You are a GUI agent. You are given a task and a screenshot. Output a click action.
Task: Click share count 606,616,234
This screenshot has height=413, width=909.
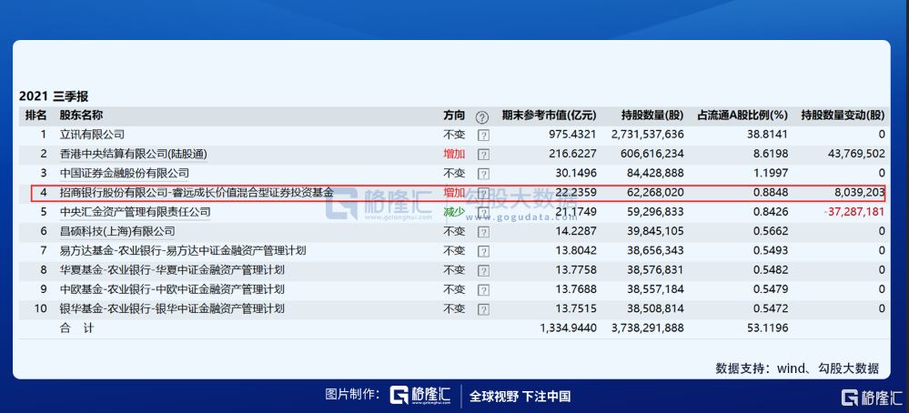(x=652, y=154)
